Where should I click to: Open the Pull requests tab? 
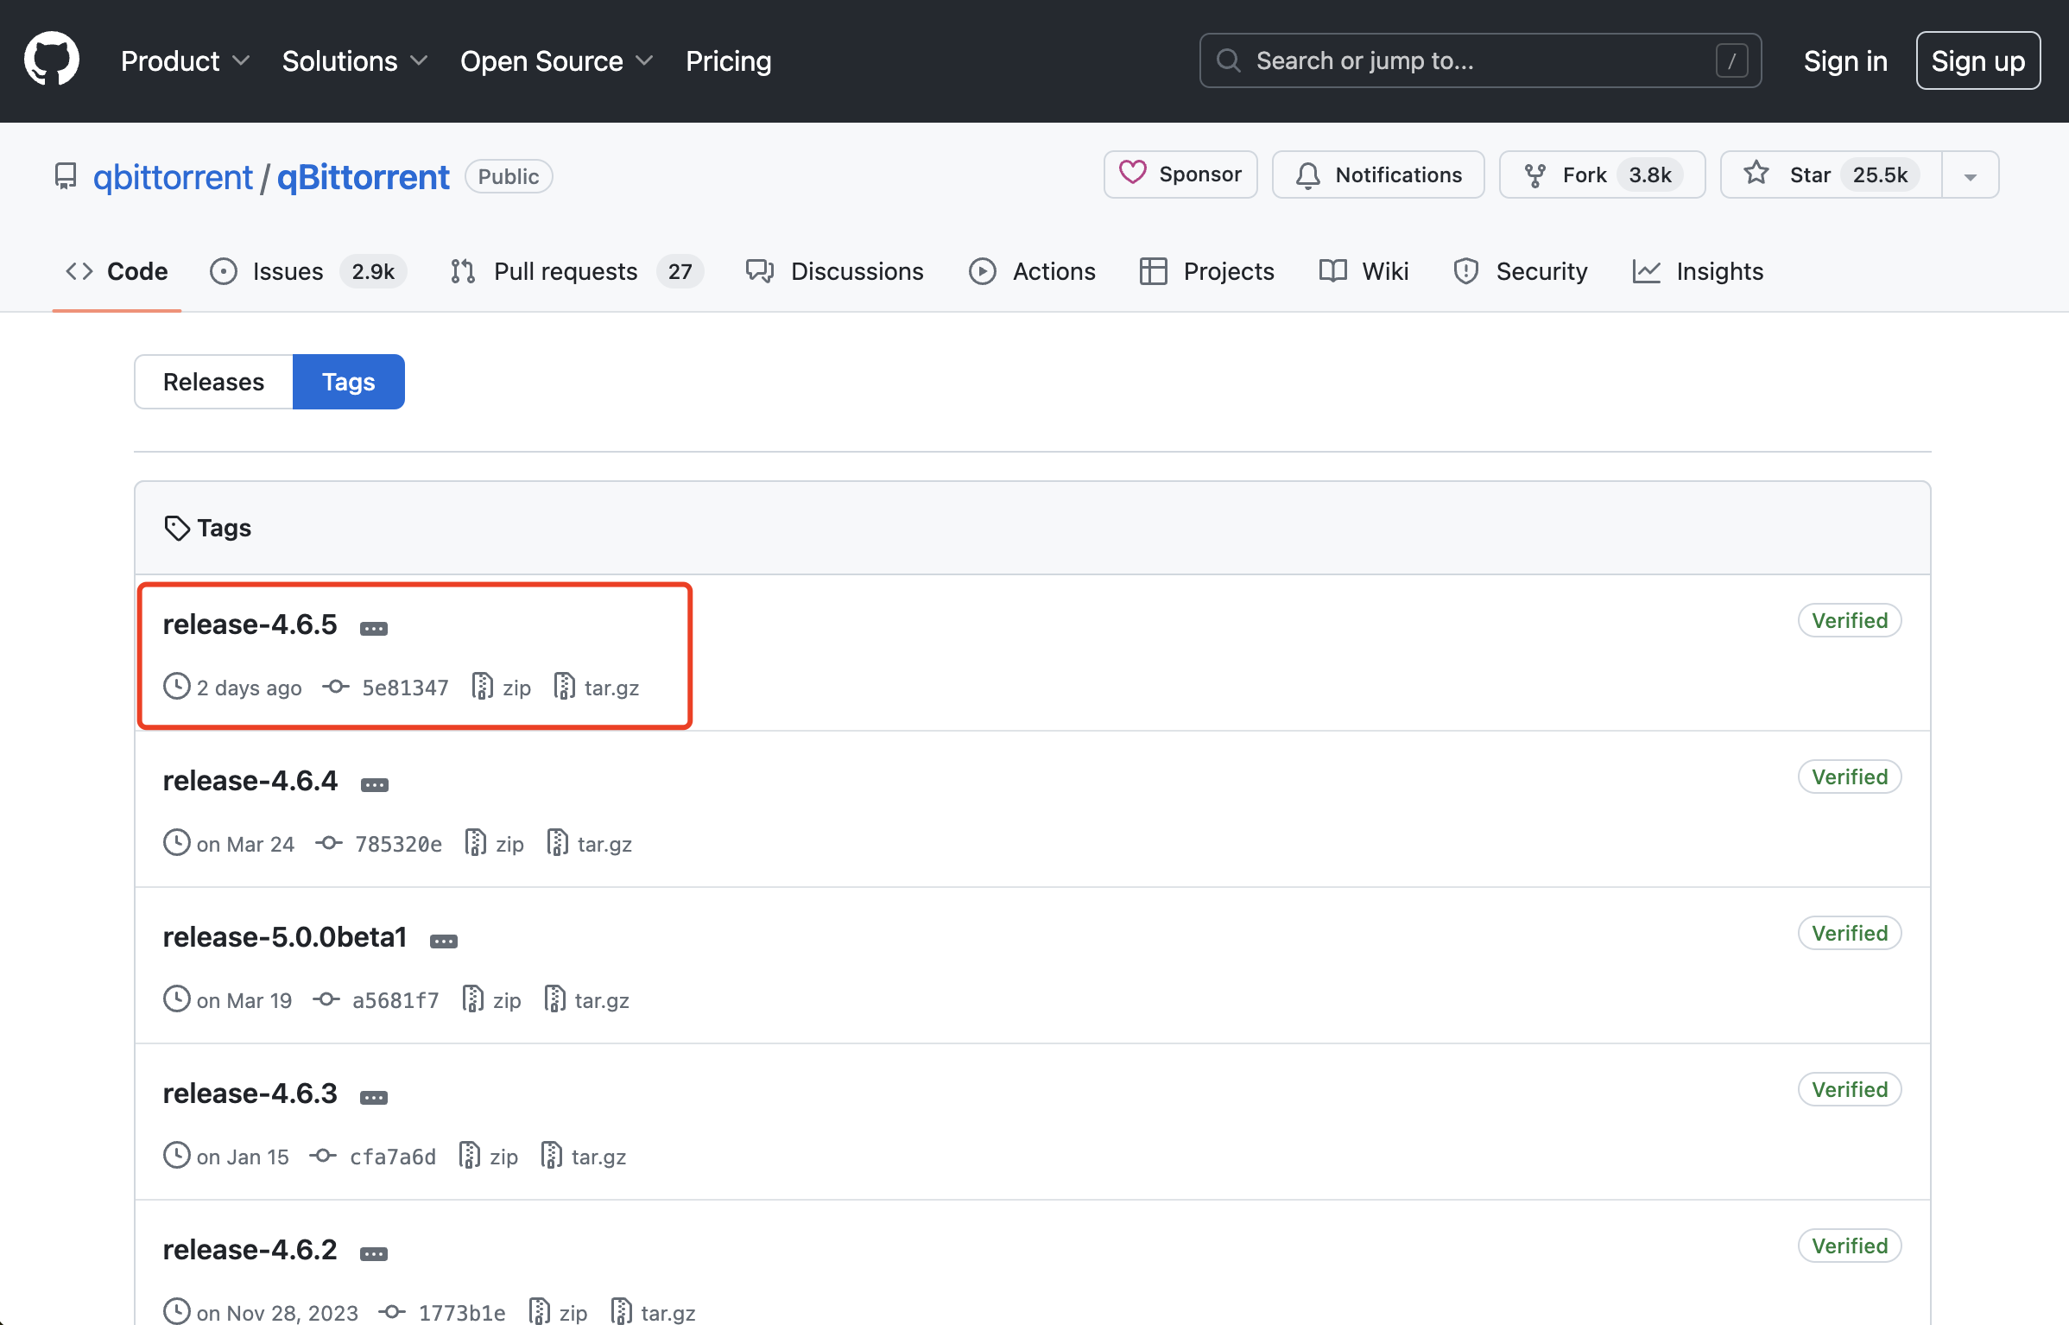pyautogui.click(x=576, y=271)
